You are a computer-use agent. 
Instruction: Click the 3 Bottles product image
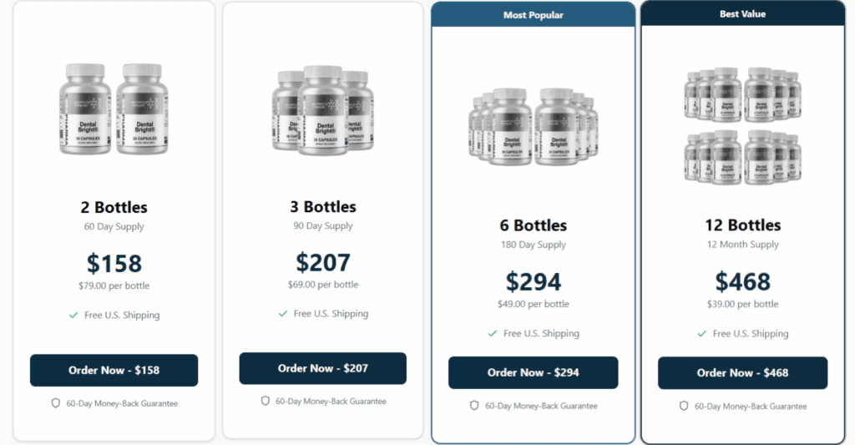(323, 110)
